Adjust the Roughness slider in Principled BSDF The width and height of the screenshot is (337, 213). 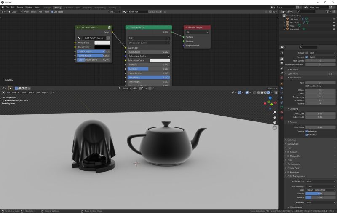click(149, 78)
